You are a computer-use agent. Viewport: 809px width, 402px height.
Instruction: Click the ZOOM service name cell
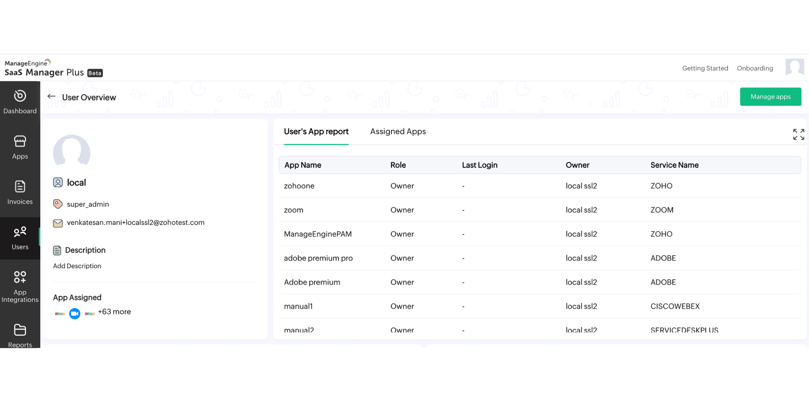662,210
